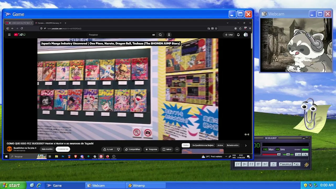Open Photoshop from the inner taskbar
The width and height of the screenshot is (336, 189).
[x=63, y=156]
